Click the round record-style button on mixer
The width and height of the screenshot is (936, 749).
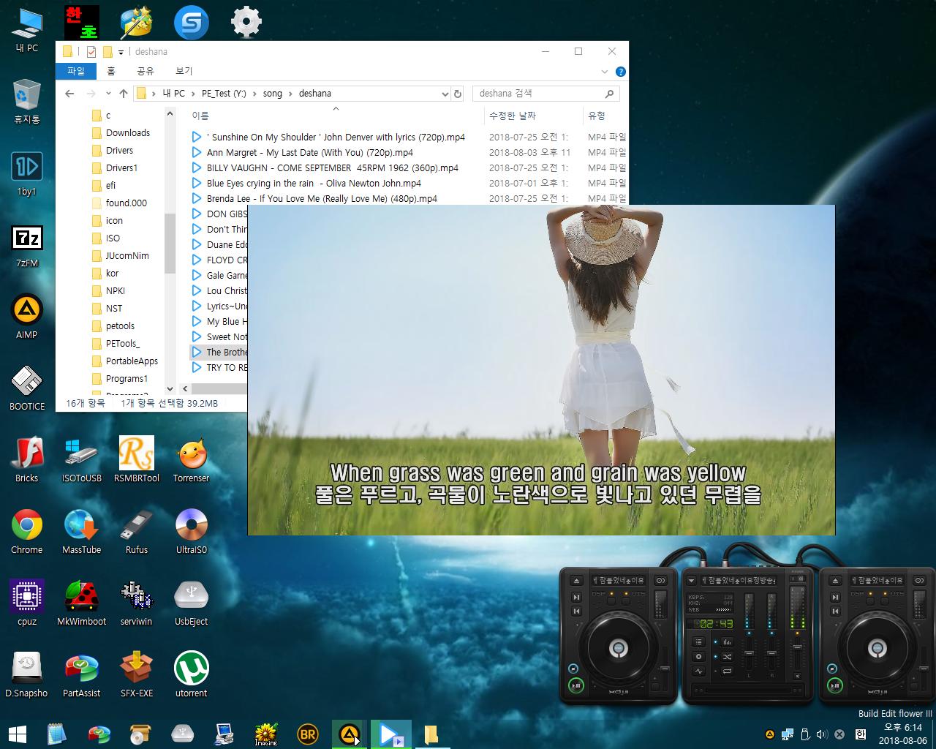click(x=698, y=657)
